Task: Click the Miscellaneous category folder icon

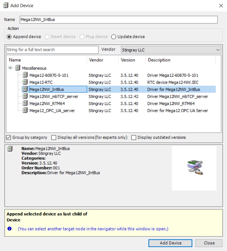Action: (x=18, y=68)
